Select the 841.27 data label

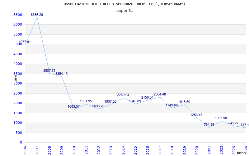click(234, 123)
